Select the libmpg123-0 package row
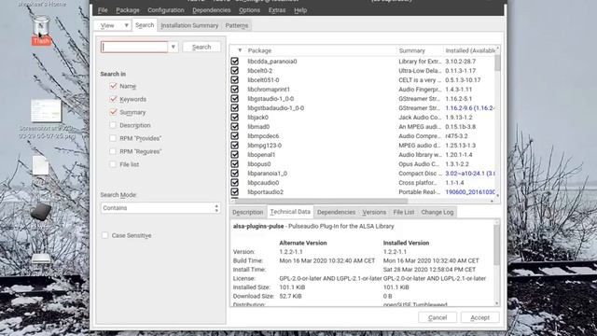Screen dimensions: 597x336 (362, 146)
